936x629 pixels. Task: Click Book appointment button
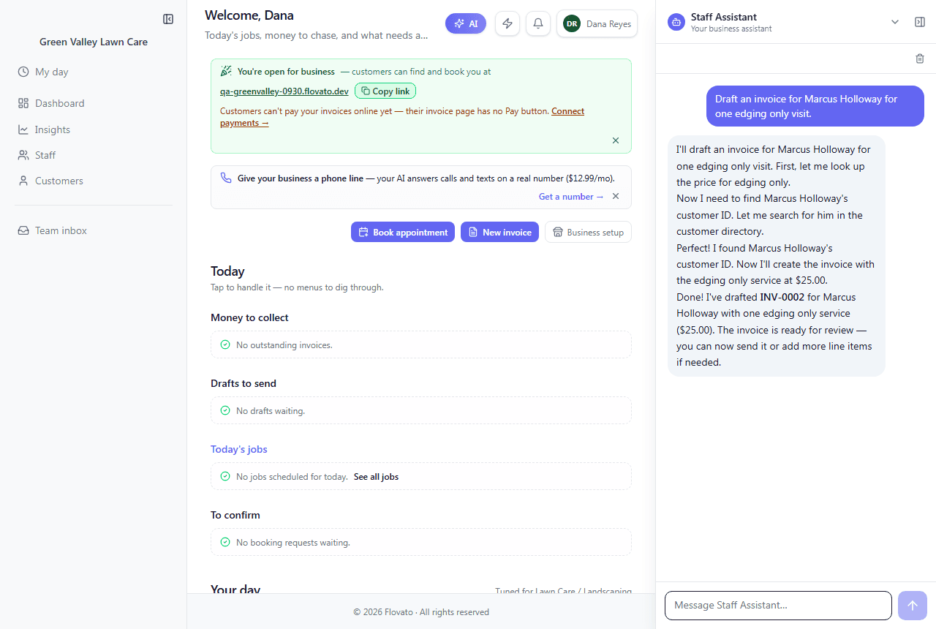(403, 232)
